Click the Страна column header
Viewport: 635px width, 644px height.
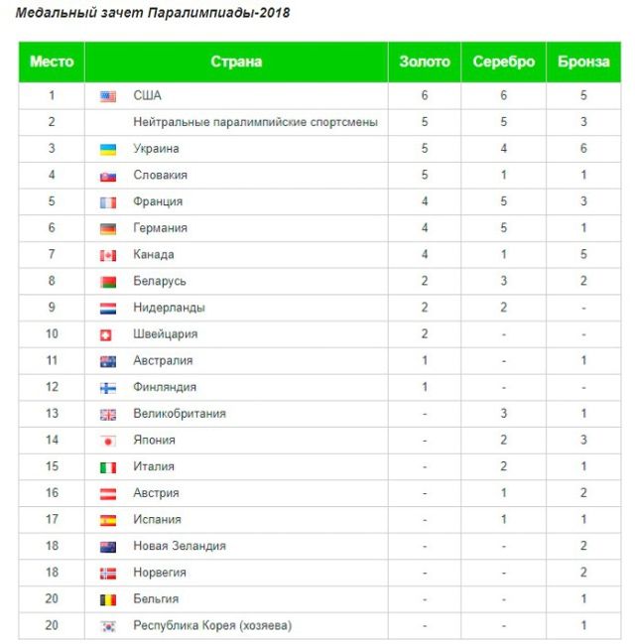pyautogui.click(x=236, y=62)
